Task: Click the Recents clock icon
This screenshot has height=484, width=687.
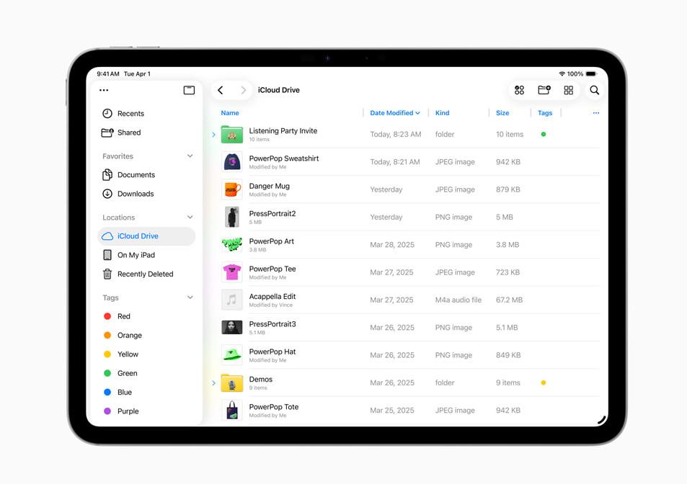Action: pos(107,113)
